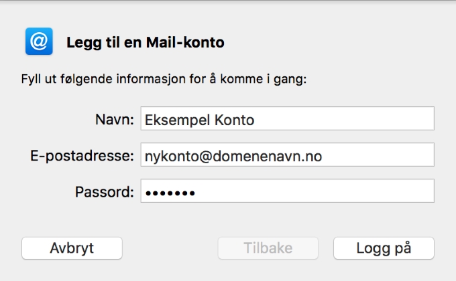456x281 pixels.
Task: Select the Navn text field
Action: tap(287, 118)
